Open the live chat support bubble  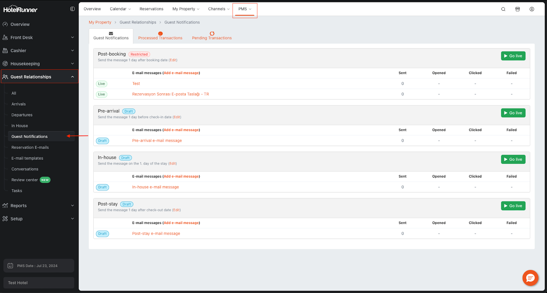point(530,278)
